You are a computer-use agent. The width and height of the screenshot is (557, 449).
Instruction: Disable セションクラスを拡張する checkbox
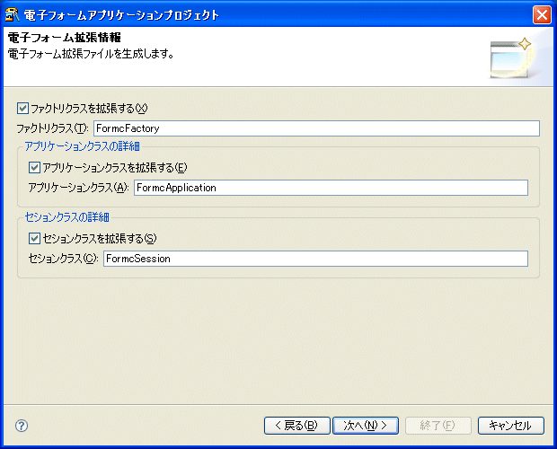click(34, 239)
